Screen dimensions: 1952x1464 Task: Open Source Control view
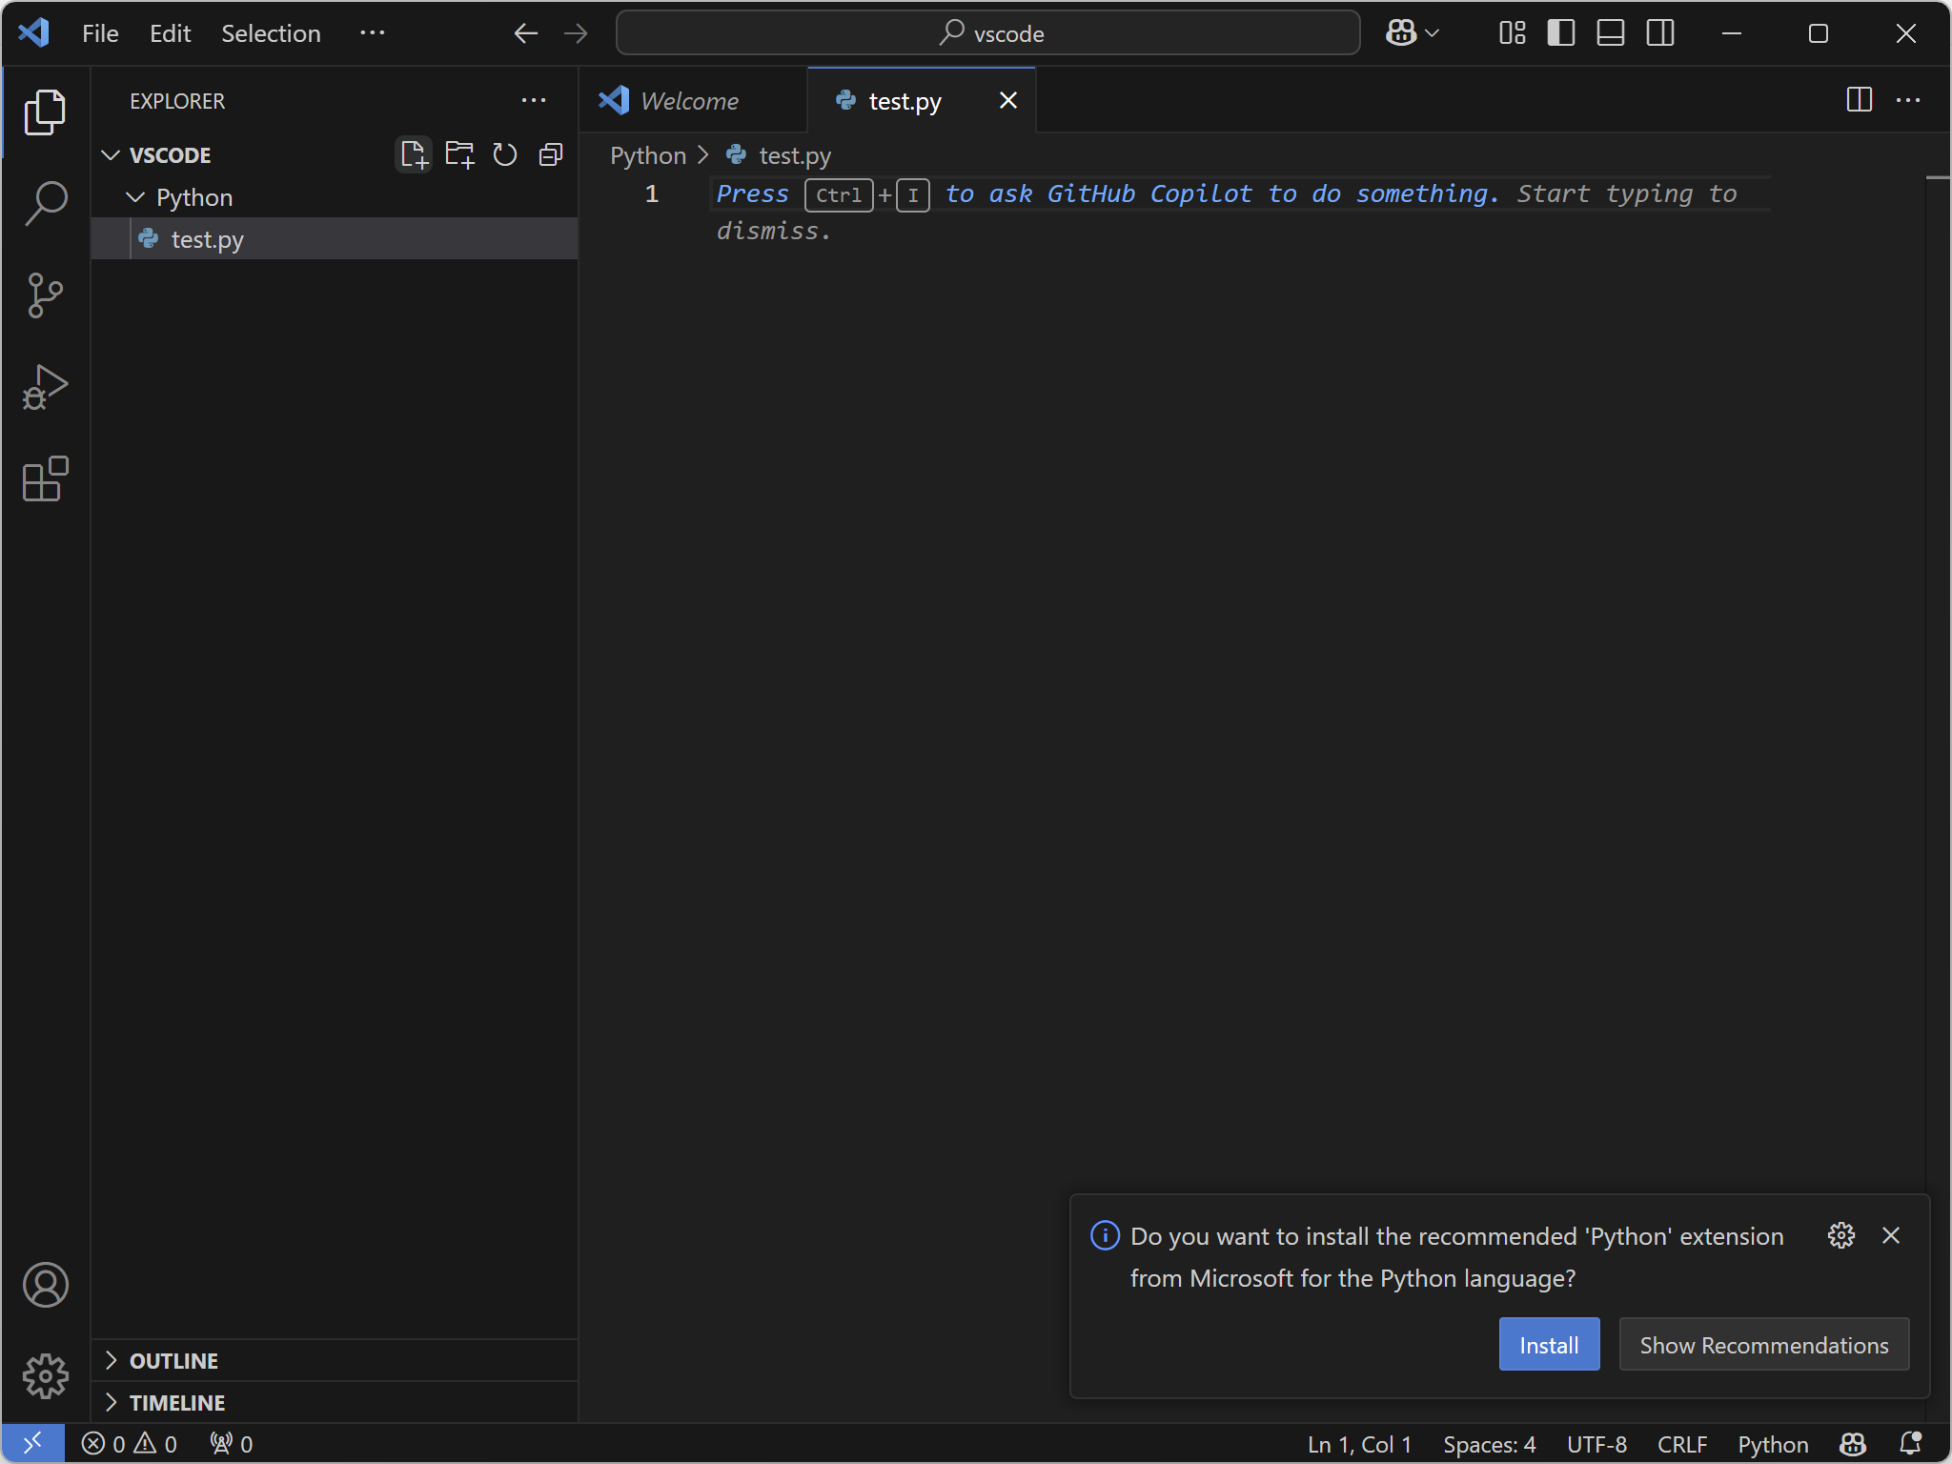(45, 295)
